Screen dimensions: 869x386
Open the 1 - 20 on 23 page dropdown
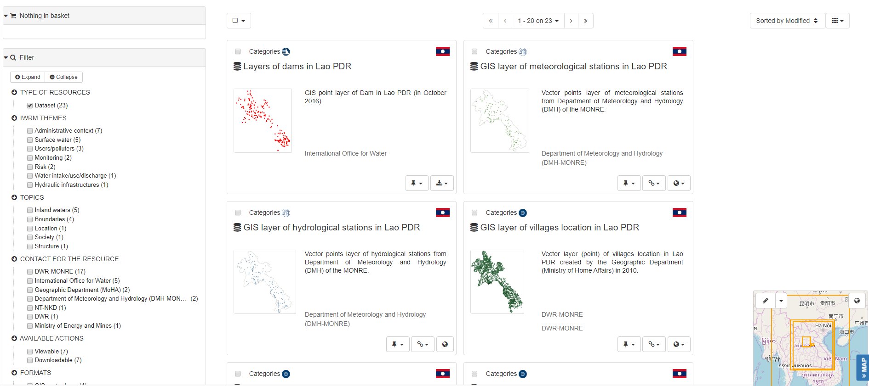[x=537, y=21]
